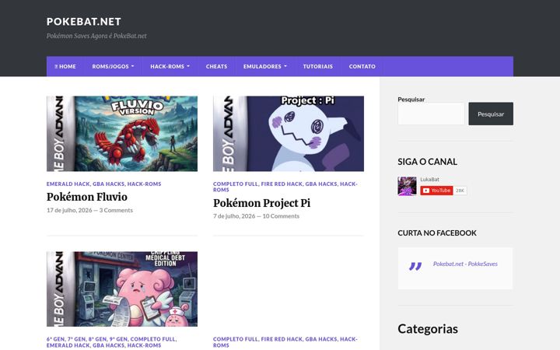Click the 7 de julho, 2026 date
Screen dimensions: 560x350
[234, 216]
